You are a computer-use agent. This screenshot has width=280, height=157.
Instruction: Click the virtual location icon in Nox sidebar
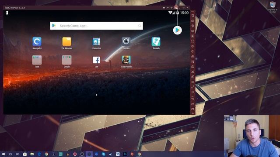click(192, 26)
